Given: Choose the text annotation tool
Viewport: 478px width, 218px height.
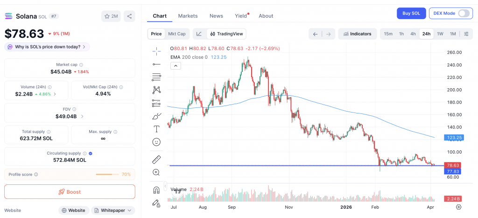Looking at the screenshot, I should [156, 128].
